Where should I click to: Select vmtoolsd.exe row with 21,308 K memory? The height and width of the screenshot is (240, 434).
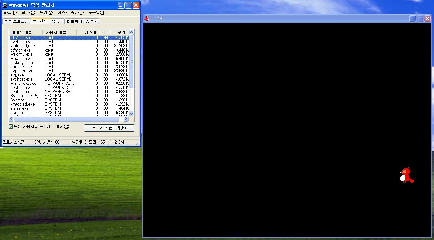(69, 46)
